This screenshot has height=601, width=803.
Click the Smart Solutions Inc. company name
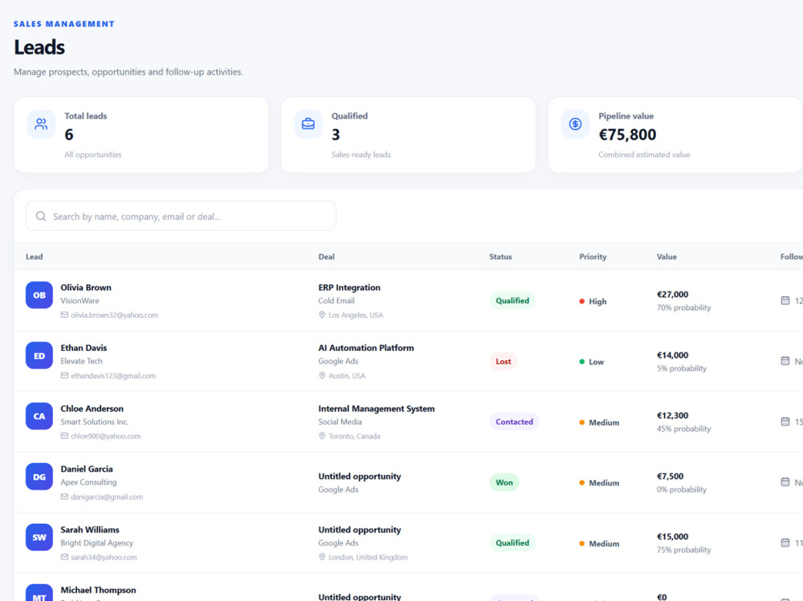tap(94, 421)
